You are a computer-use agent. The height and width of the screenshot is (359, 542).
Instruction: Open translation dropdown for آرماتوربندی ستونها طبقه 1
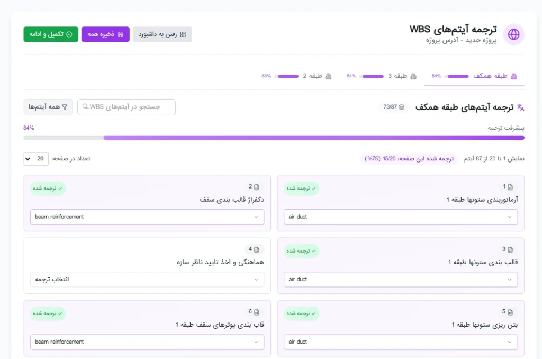coord(400,217)
